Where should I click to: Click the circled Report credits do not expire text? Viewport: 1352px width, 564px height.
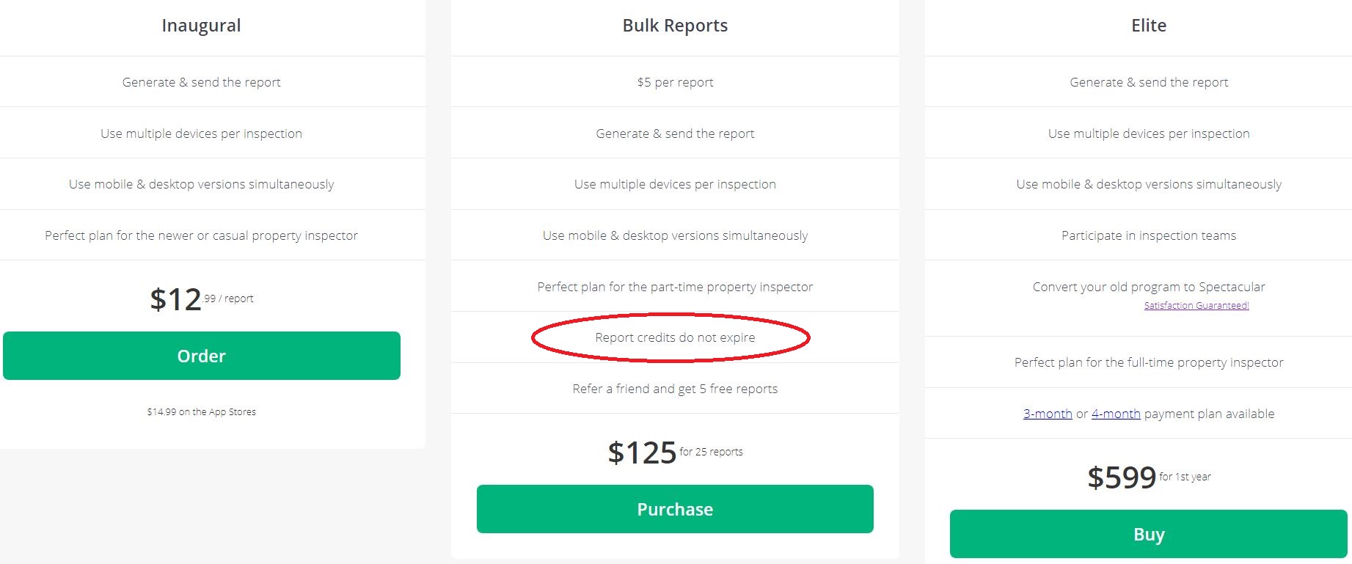pos(675,337)
